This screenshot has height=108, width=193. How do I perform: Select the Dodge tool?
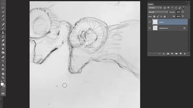pyautogui.click(x=3, y=53)
